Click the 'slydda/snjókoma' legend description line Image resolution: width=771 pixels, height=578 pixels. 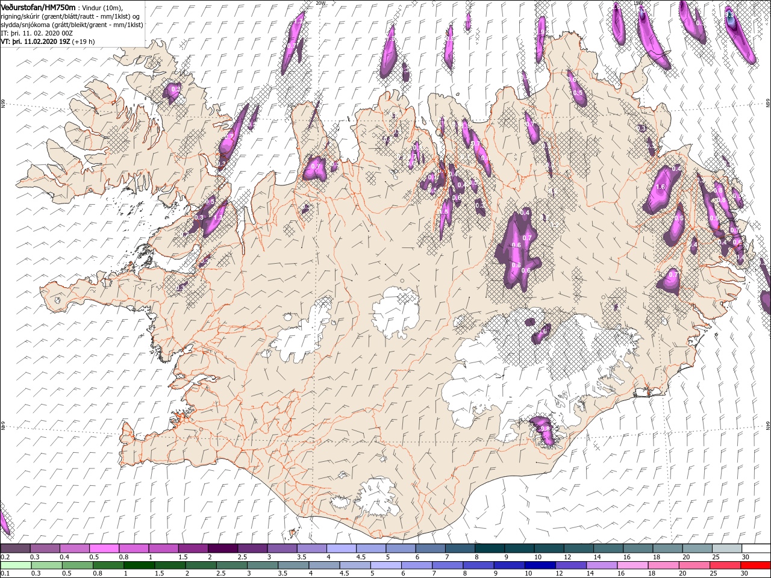pyautogui.click(x=71, y=25)
